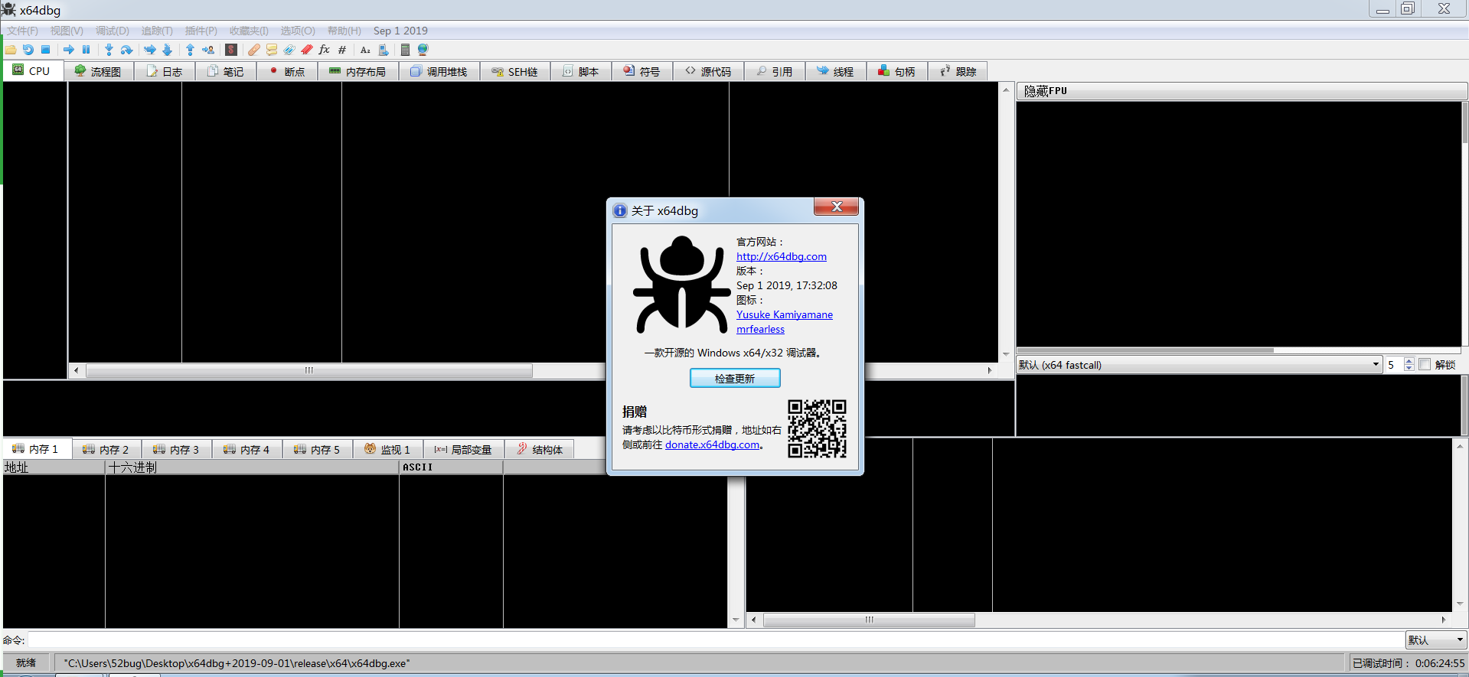1469x677 pixels.
Task: Click the Step Over icon
Action: click(127, 50)
